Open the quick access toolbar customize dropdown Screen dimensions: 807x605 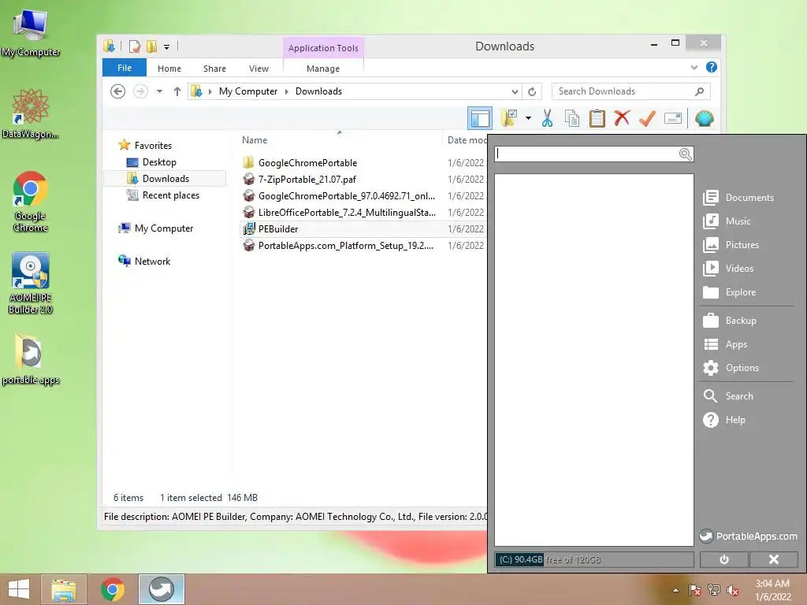point(167,46)
